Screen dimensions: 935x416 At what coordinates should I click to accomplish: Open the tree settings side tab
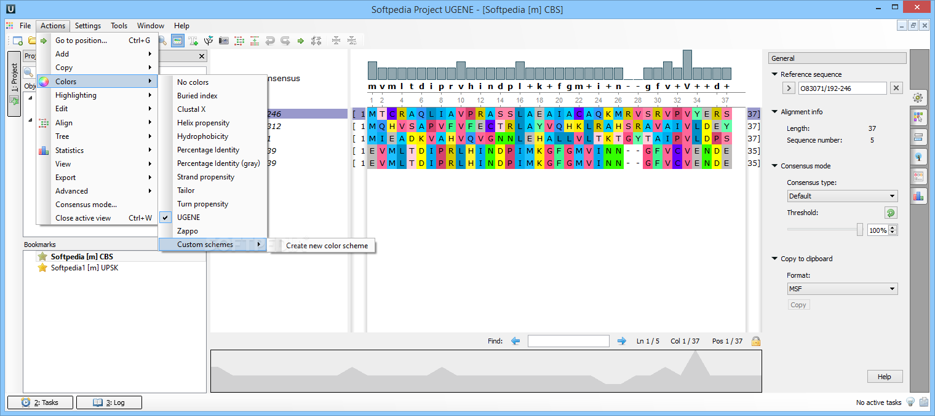click(918, 156)
